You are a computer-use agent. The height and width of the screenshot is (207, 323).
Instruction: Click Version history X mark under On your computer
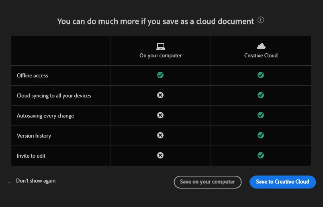[160, 135]
